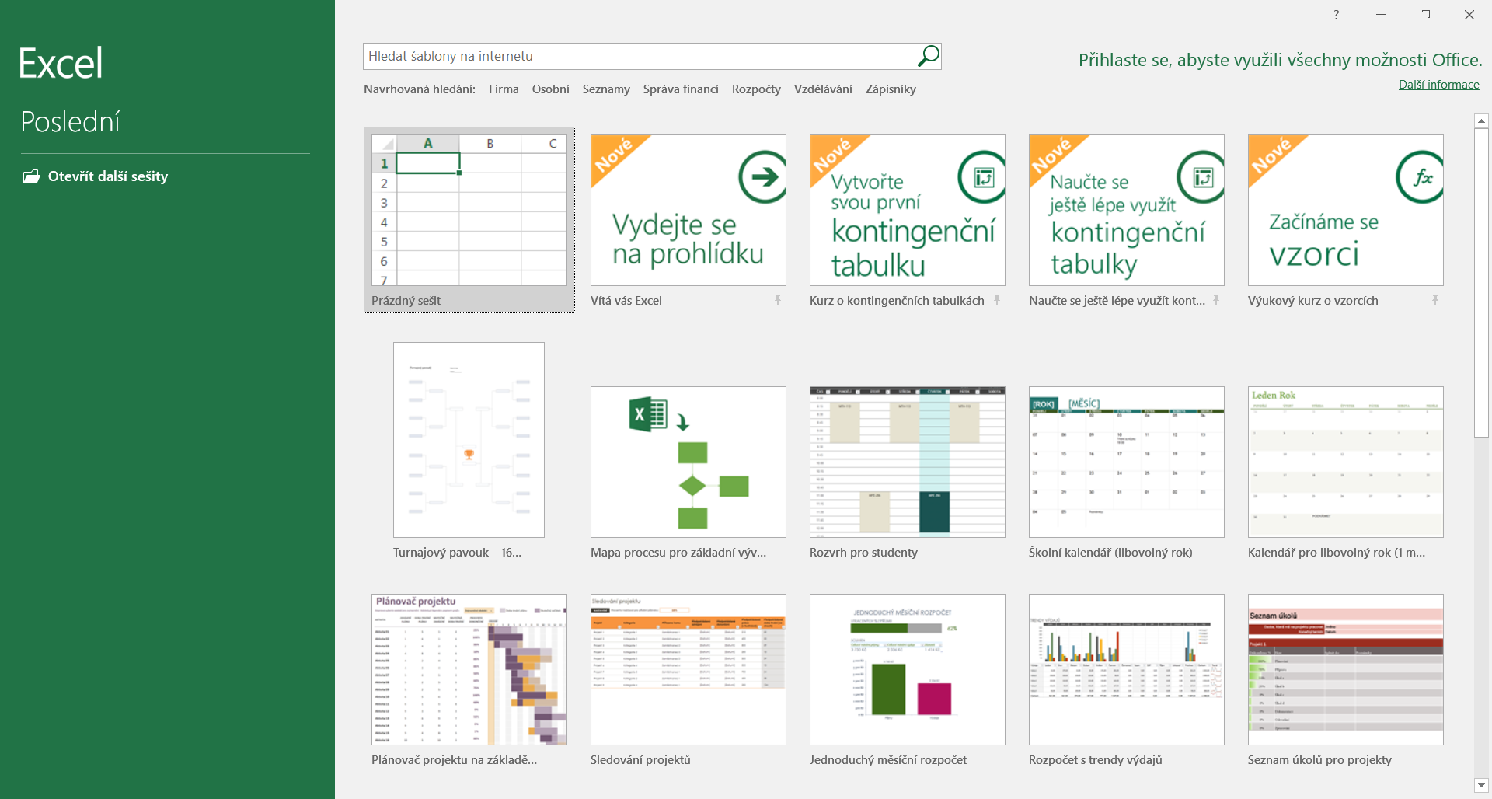
Task: Pin the Výukový kurz o vzorcích template
Action: point(1434,300)
